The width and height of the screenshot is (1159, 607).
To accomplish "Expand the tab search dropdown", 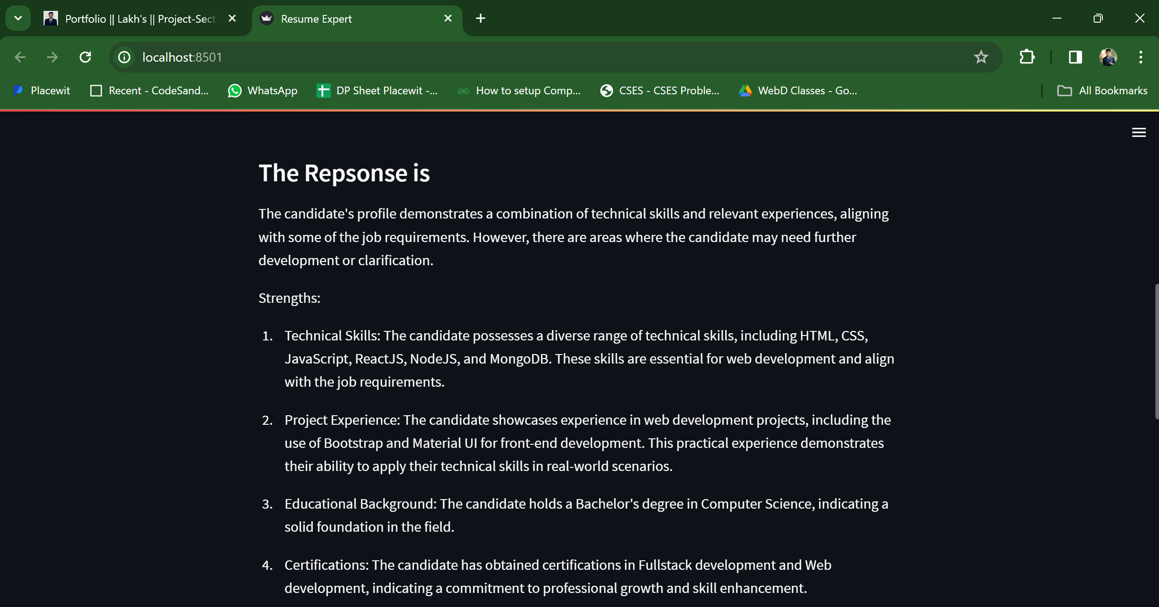I will click(18, 19).
